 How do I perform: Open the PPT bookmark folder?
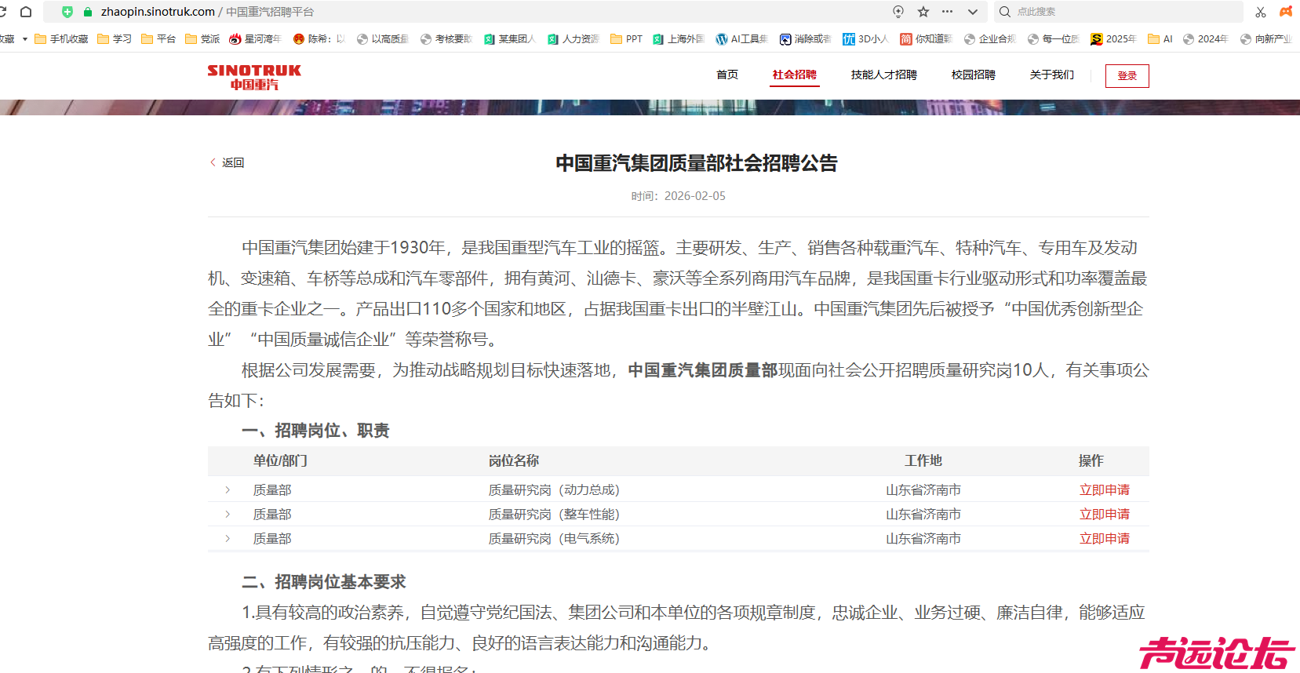(x=627, y=38)
